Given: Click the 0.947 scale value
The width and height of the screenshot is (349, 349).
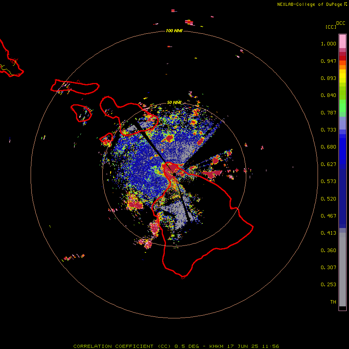Looking at the screenshot, I should coord(328,61).
